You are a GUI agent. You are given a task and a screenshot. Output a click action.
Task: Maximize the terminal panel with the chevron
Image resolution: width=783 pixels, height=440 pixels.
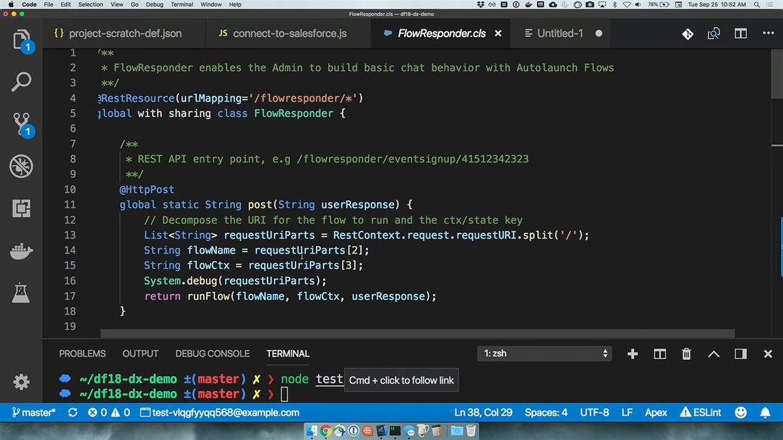click(713, 354)
